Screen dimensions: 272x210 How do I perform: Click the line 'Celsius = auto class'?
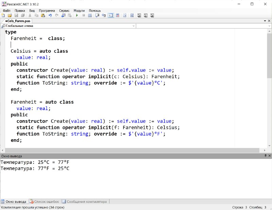[39, 51]
